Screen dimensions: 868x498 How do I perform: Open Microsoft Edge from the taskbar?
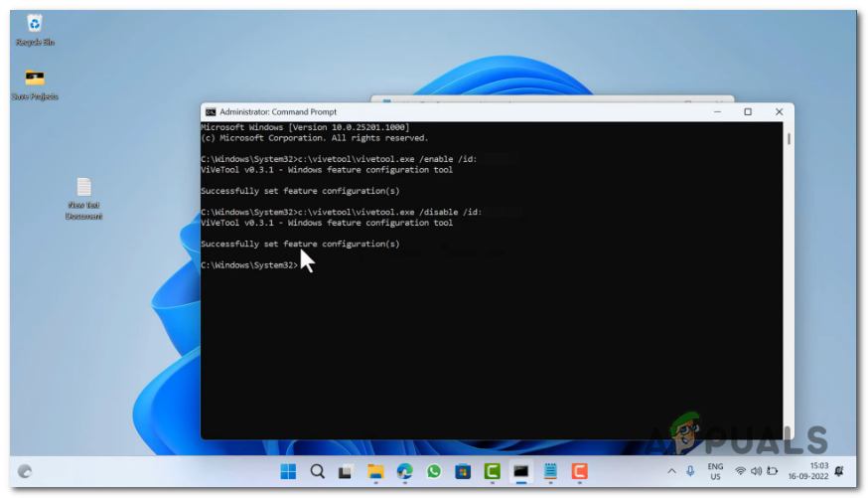click(x=404, y=471)
